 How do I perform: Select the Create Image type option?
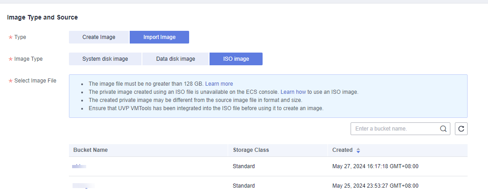(x=99, y=37)
